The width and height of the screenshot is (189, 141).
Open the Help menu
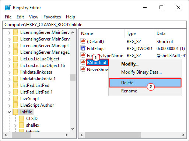70,17
